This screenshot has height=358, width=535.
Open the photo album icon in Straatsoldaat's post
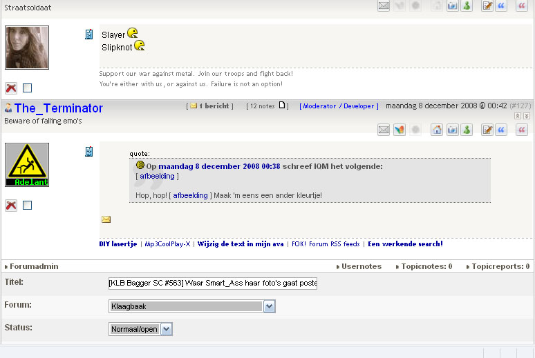pyautogui.click(x=453, y=6)
